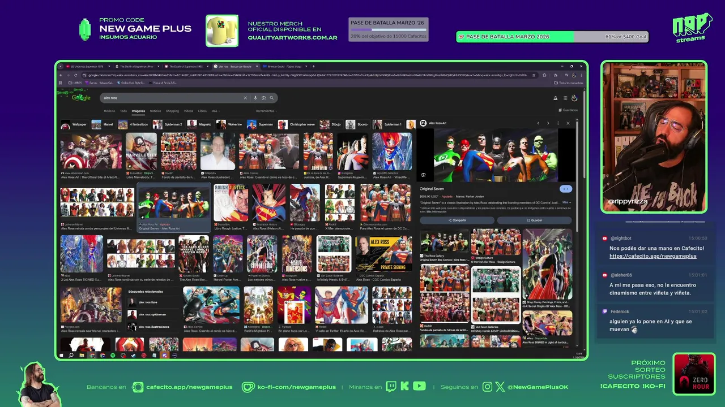Select Spiderman 2 filter chip
This screenshot has height=407, width=725.
(168, 124)
